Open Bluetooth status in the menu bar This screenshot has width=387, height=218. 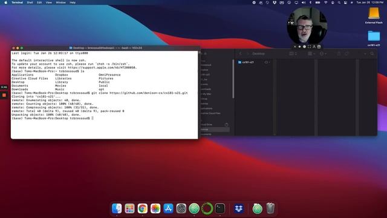310,2
